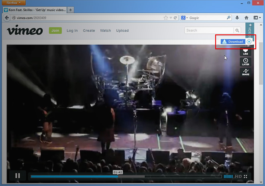Open the Firefox menu button
The height and width of the screenshot is (186, 265).
[x=13, y=2]
